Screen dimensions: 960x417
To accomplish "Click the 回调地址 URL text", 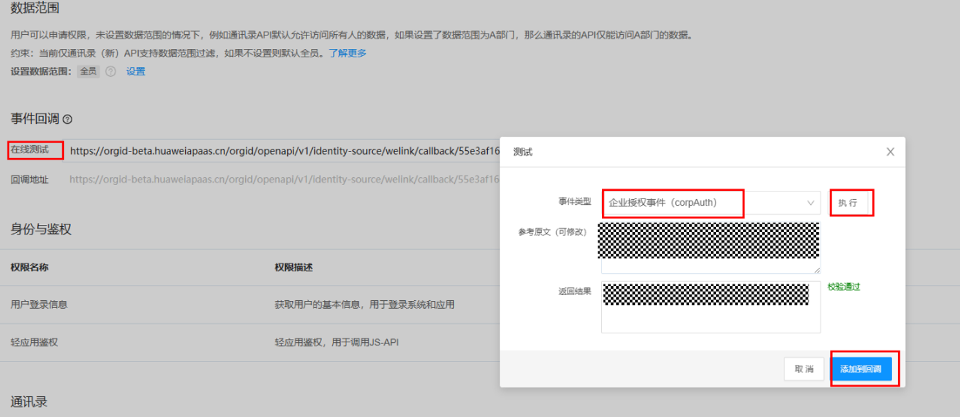I will point(284,180).
